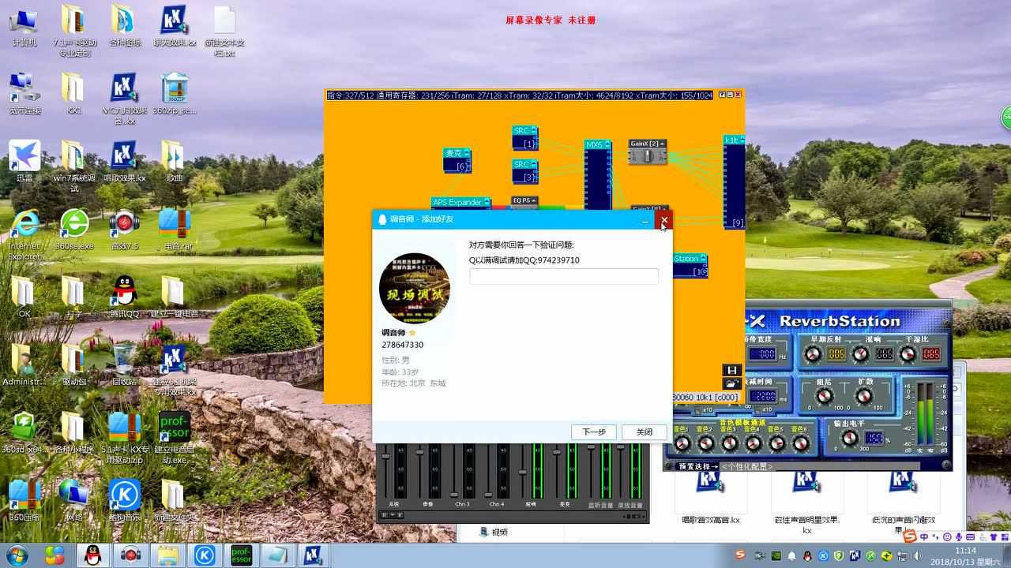Select 视频 in the Explorer navigation pane

(x=494, y=532)
